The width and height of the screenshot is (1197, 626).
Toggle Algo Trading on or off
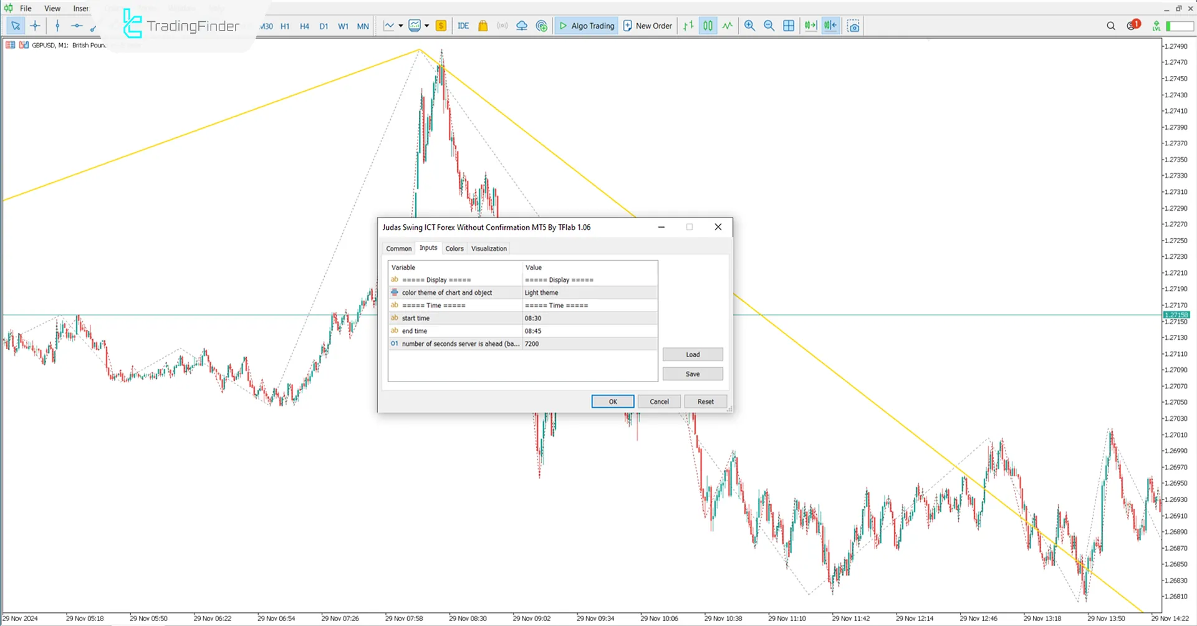pyautogui.click(x=587, y=26)
